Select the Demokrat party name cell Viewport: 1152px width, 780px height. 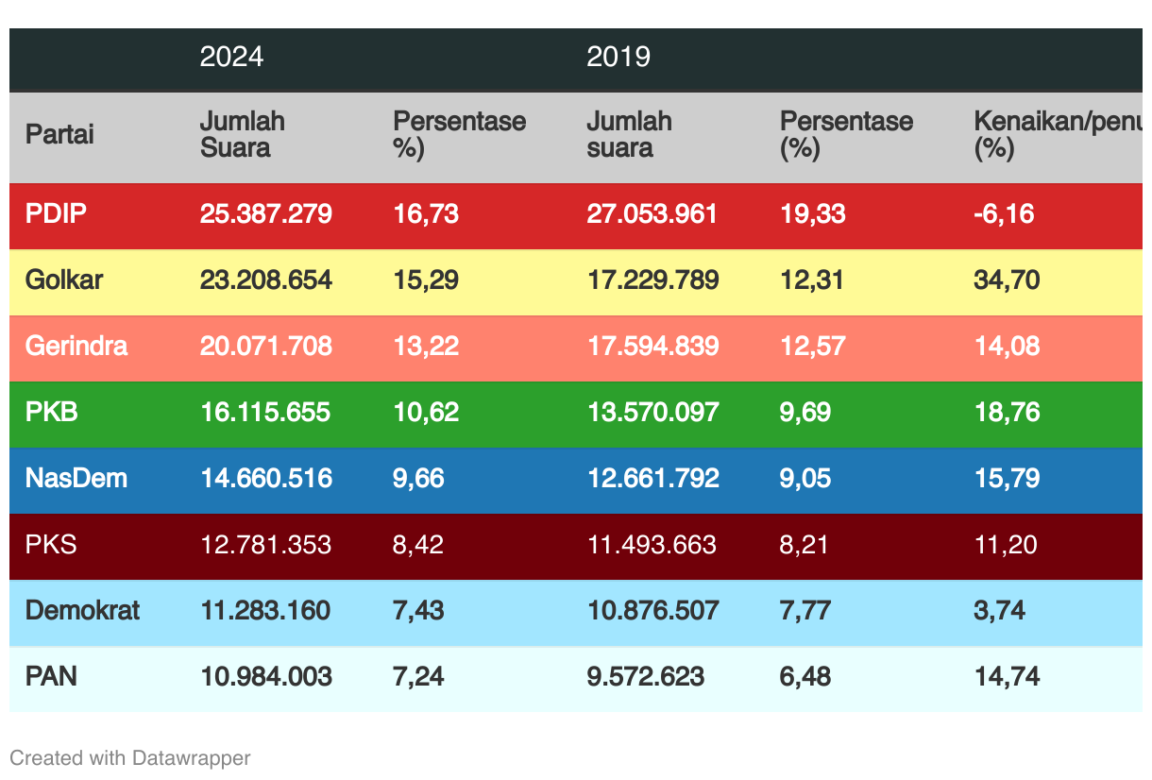tap(82, 610)
